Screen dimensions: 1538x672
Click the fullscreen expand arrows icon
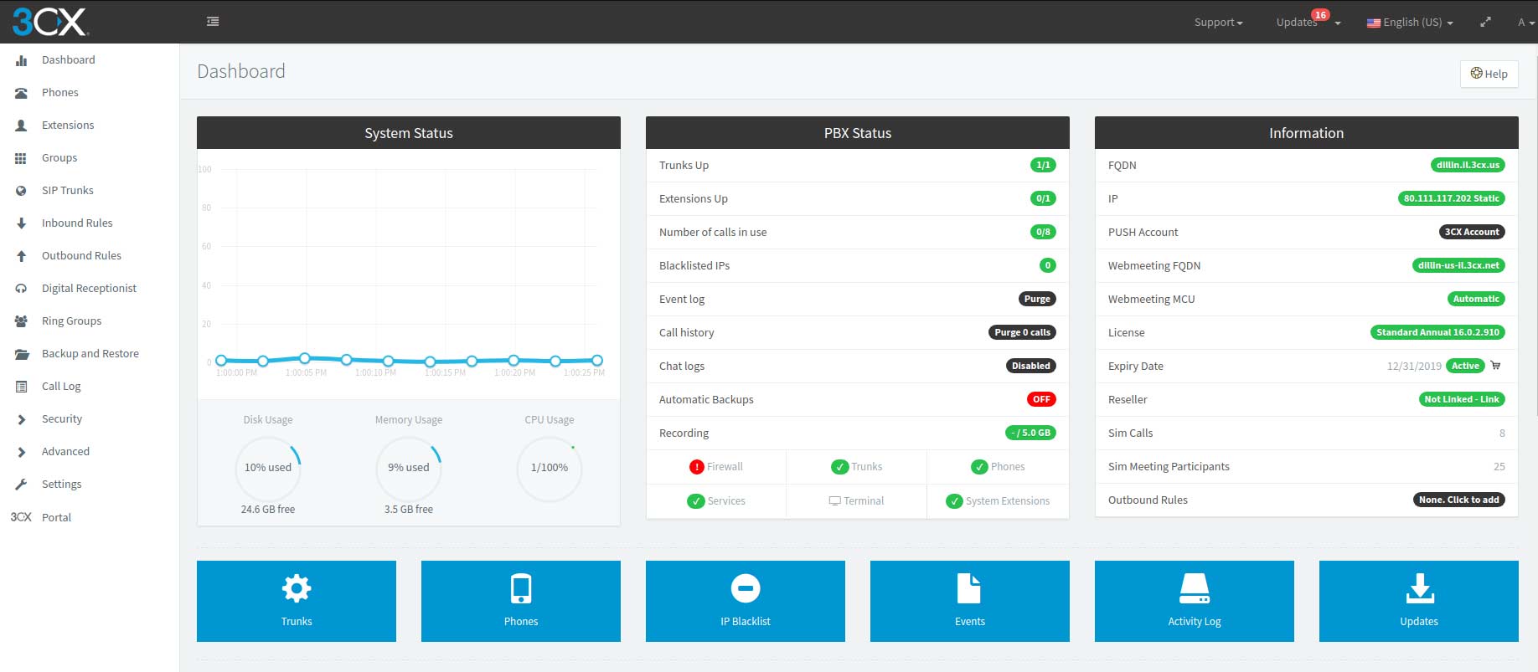tap(1485, 23)
